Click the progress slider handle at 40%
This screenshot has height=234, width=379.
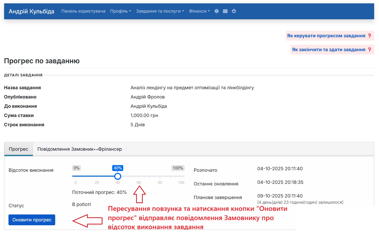[118, 176]
